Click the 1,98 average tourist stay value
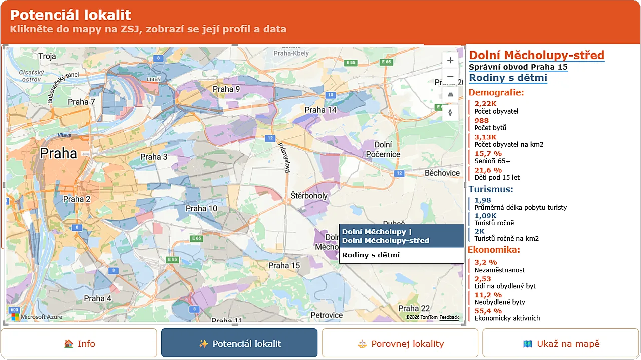The height and width of the screenshot is (360, 641). [x=483, y=200]
